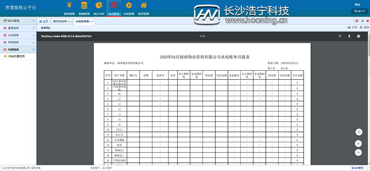Click the DTU1 customer cell
The width and height of the screenshot is (370, 171).
pos(119,130)
